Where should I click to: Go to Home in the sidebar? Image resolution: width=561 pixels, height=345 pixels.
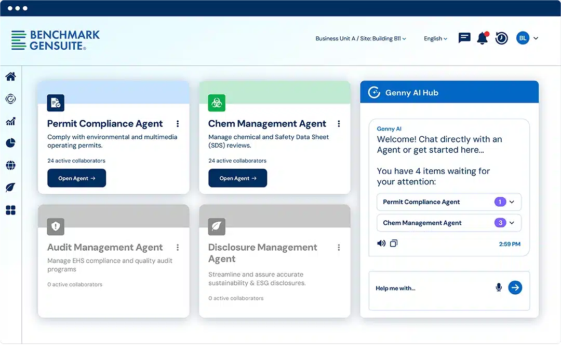[11, 76]
